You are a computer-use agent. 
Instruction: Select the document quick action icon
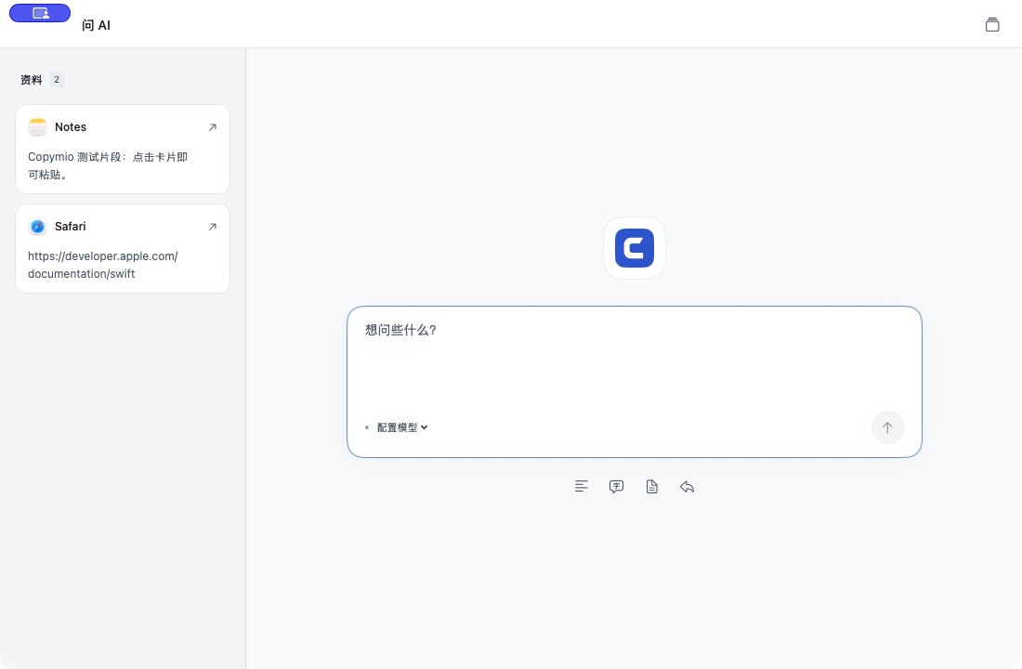tap(652, 487)
